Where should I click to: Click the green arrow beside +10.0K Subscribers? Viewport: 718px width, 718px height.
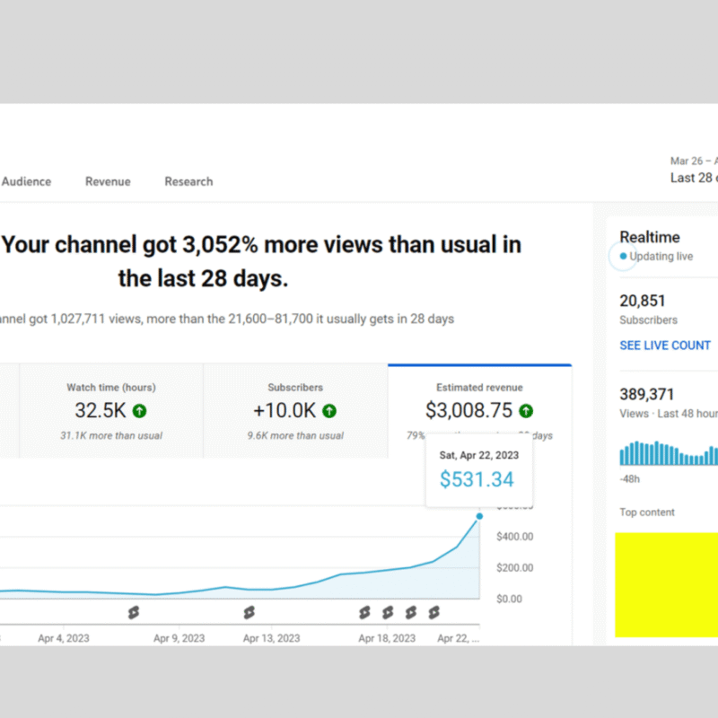click(329, 410)
